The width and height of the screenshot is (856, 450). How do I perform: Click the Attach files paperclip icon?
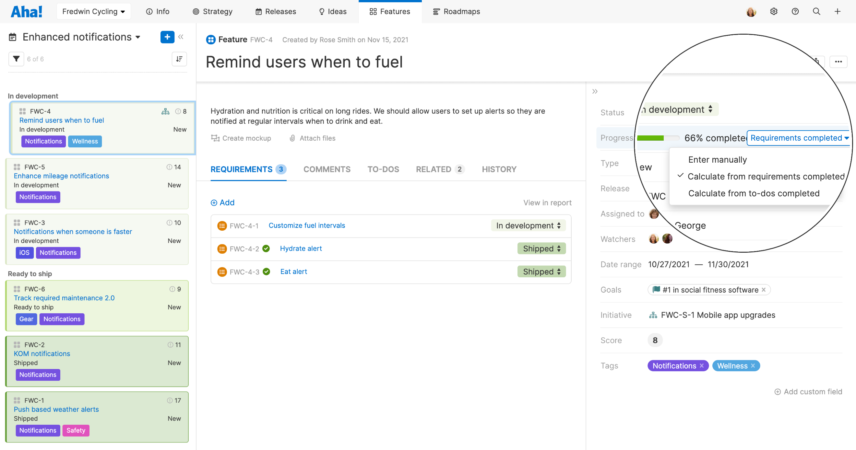pyautogui.click(x=292, y=138)
